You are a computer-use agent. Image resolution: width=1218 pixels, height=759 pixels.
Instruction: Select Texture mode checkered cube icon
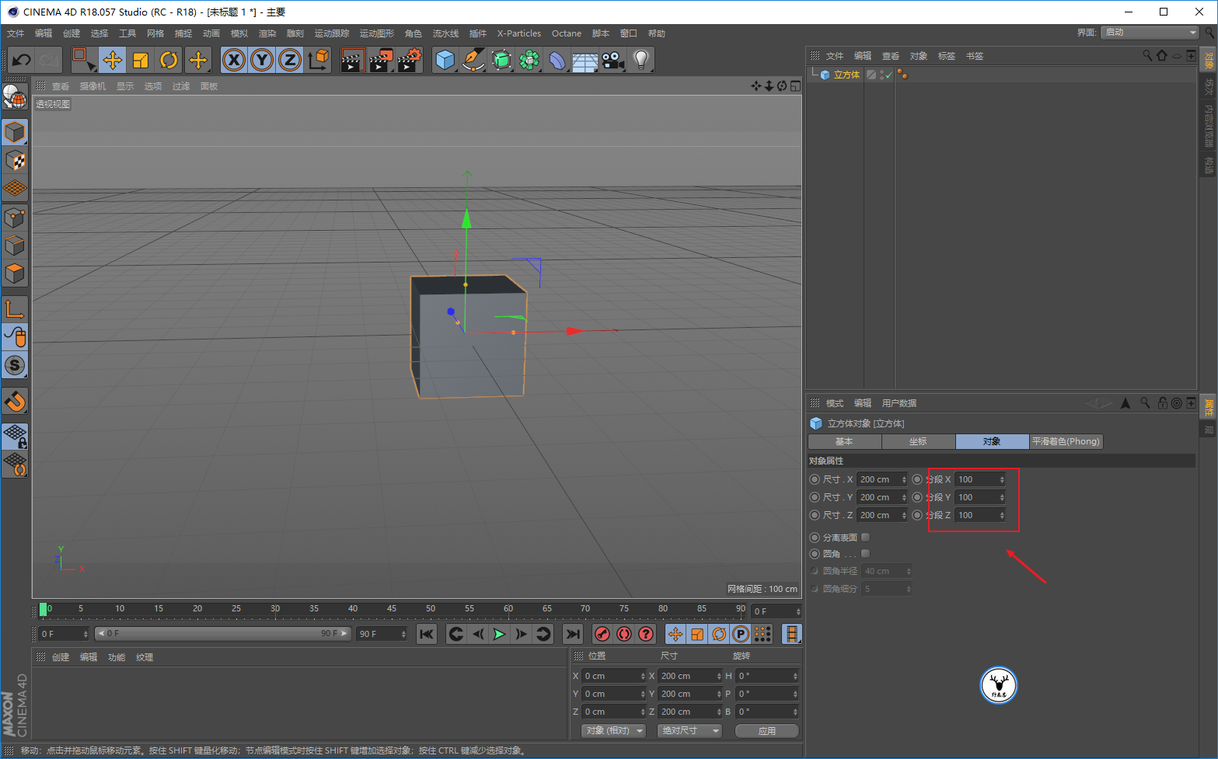tap(15, 161)
